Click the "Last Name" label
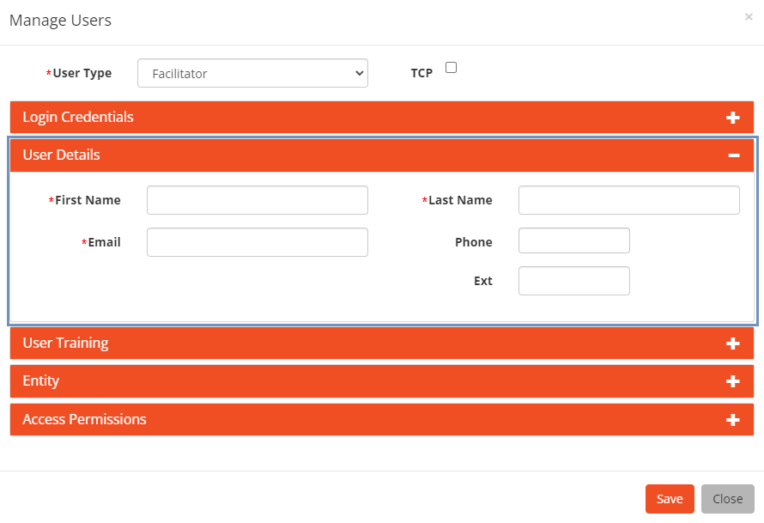The height and width of the screenshot is (523, 764). pyautogui.click(x=460, y=200)
